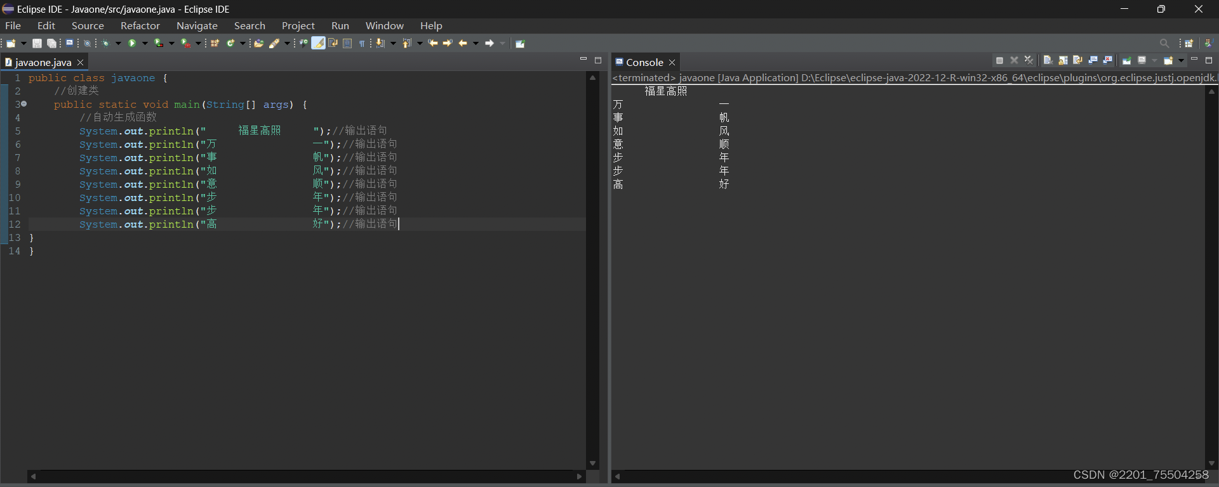Toggle Block Selection mode
Screen dimensions: 1219x487
pos(347,43)
